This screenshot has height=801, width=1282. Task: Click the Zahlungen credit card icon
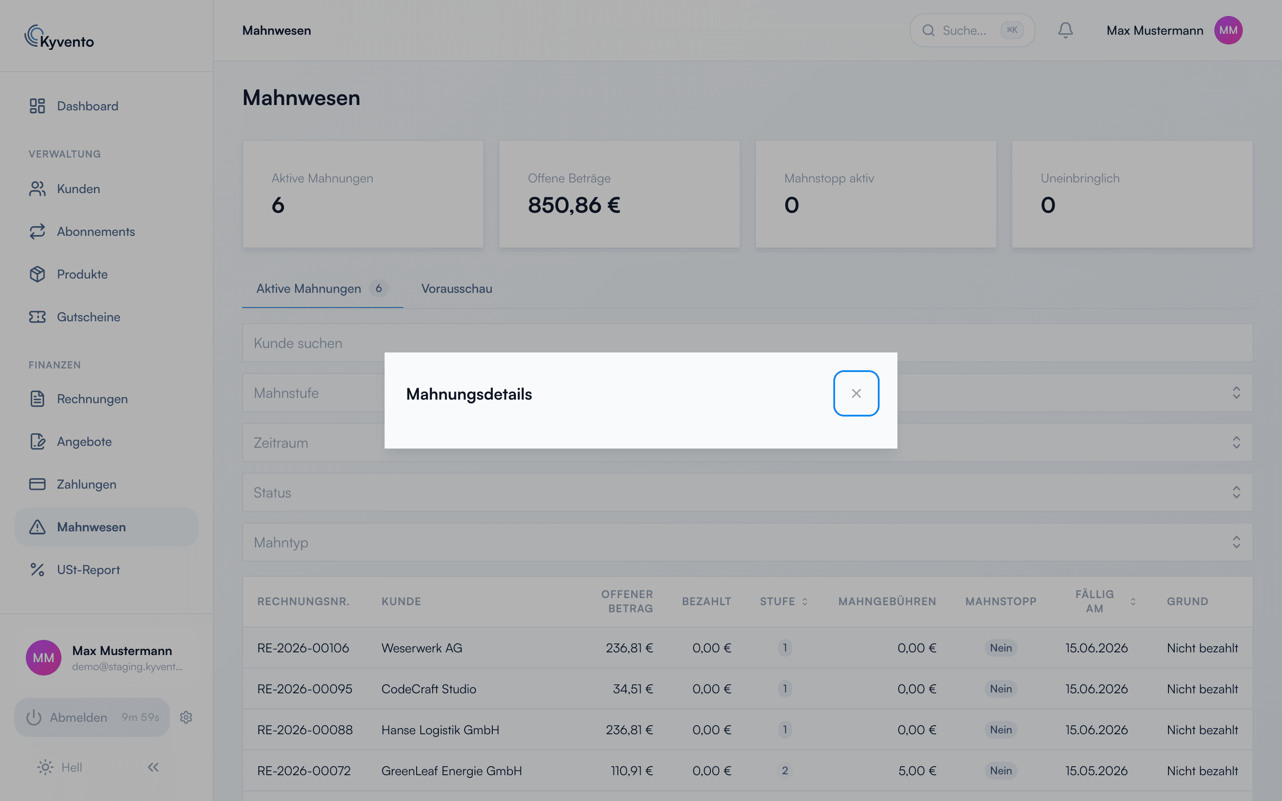point(37,484)
